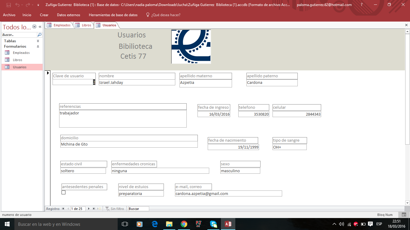Click the record selector arrow
Screen dimensions: 410x230
48,73
